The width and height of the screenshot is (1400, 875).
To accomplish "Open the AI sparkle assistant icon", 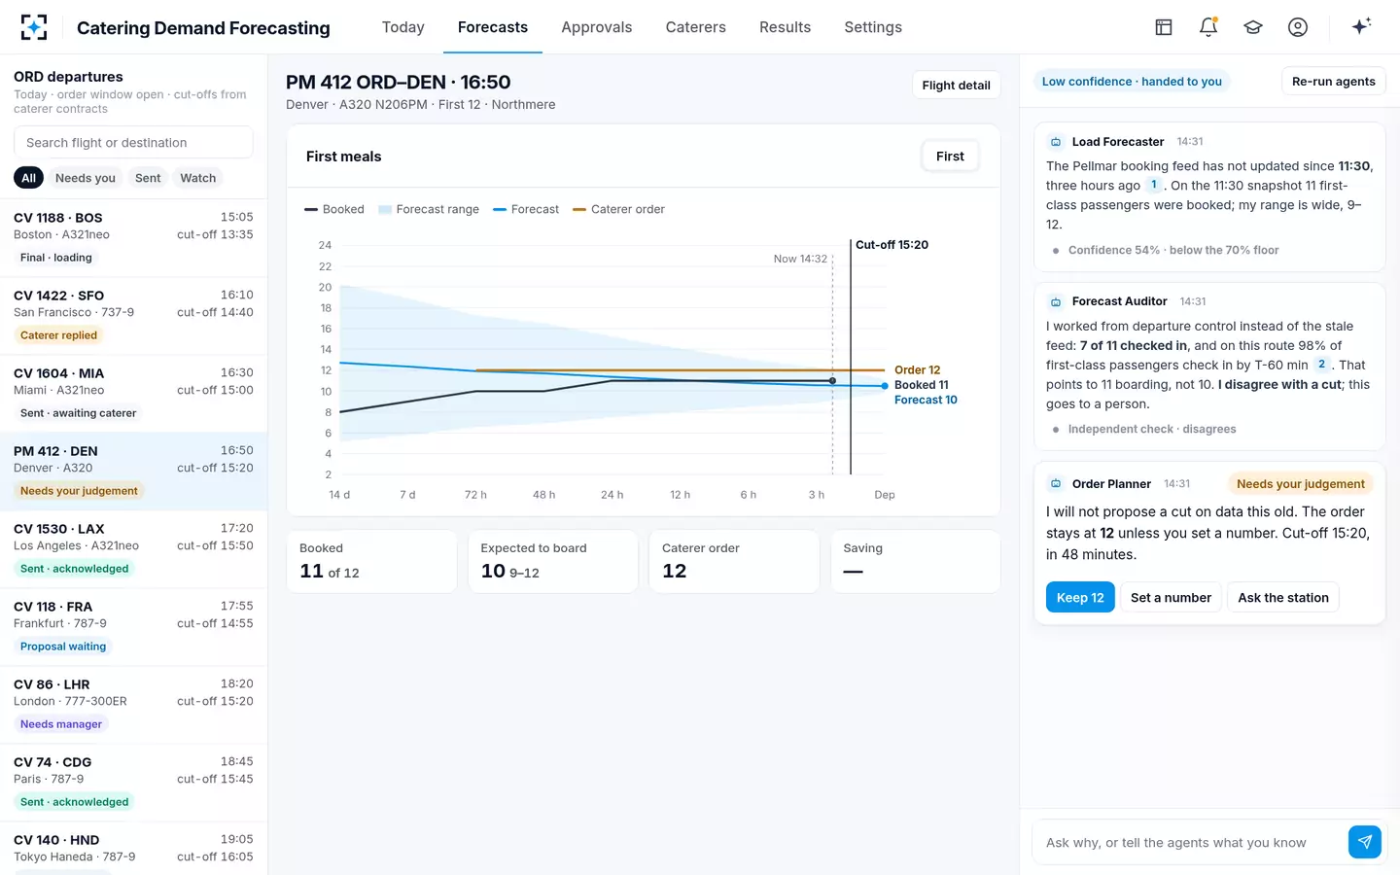I will 1361,26.
